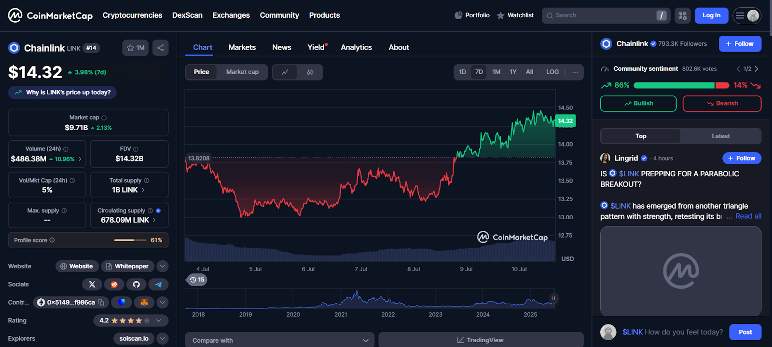
Task: Click the MetaMask fox icon
Action: point(144,302)
